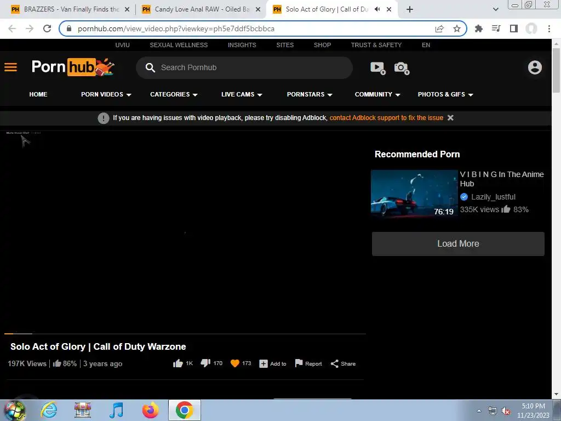Go back in Chrome history
The image size is (561, 421).
(12, 29)
